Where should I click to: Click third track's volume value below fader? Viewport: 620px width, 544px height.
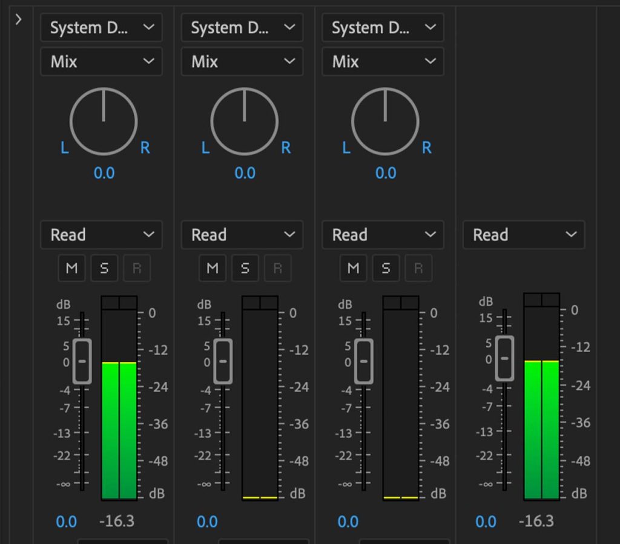pos(348,522)
